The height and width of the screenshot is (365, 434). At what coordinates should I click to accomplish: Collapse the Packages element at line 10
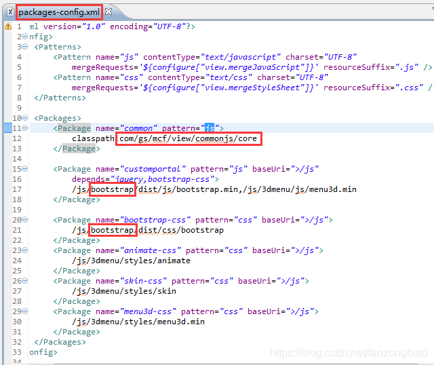(x=25, y=118)
